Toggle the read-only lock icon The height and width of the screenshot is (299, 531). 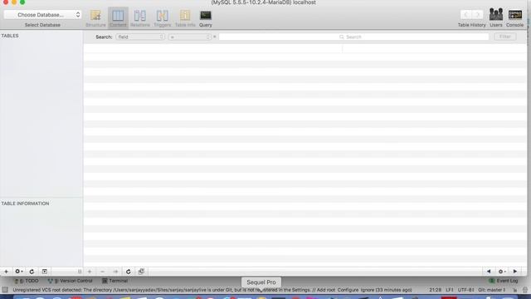coord(514,290)
